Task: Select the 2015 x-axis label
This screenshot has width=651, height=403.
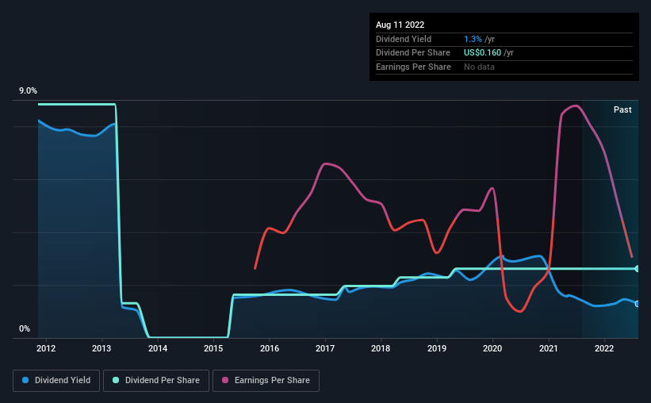Action: coord(213,348)
